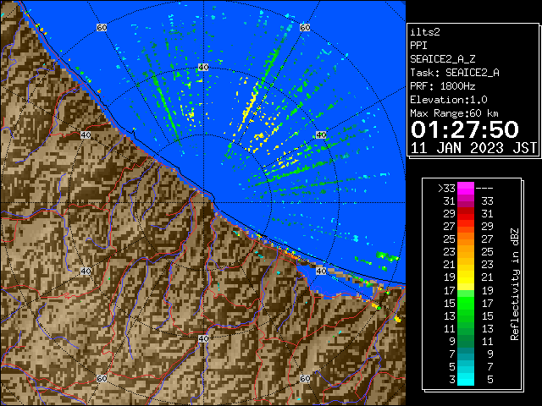Image resolution: width=542 pixels, height=406 pixels.
Task: Select the 'SEAICE2_A_Z' product name
Action: pyautogui.click(x=442, y=59)
